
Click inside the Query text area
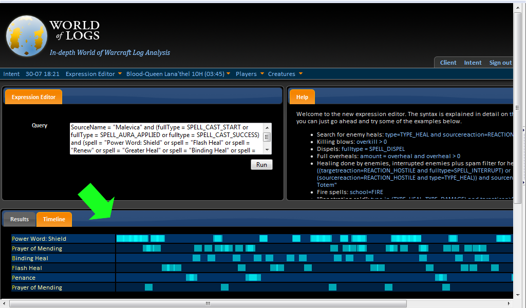167,139
